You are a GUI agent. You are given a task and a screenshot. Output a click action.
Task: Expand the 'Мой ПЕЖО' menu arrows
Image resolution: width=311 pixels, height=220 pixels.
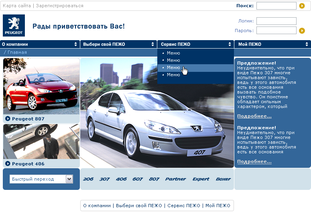[x=307, y=44]
